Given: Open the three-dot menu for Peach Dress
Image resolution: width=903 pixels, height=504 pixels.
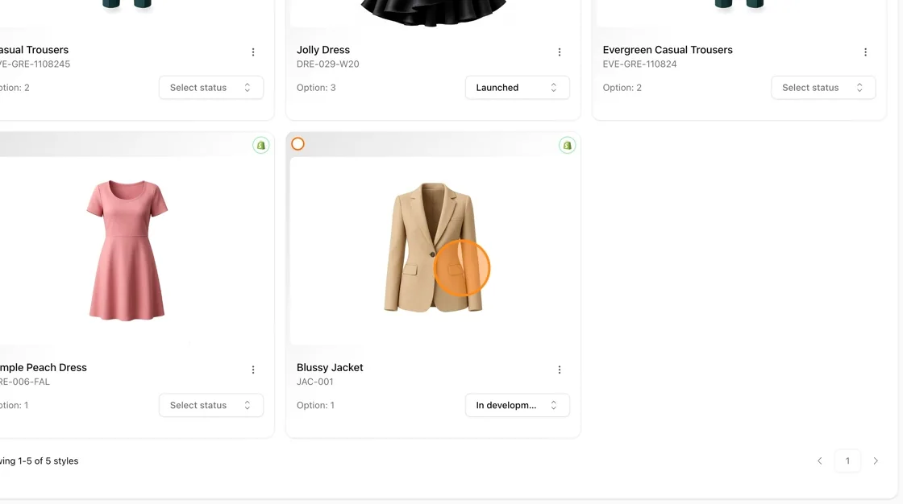Looking at the screenshot, I should click(x=253, y=370).
